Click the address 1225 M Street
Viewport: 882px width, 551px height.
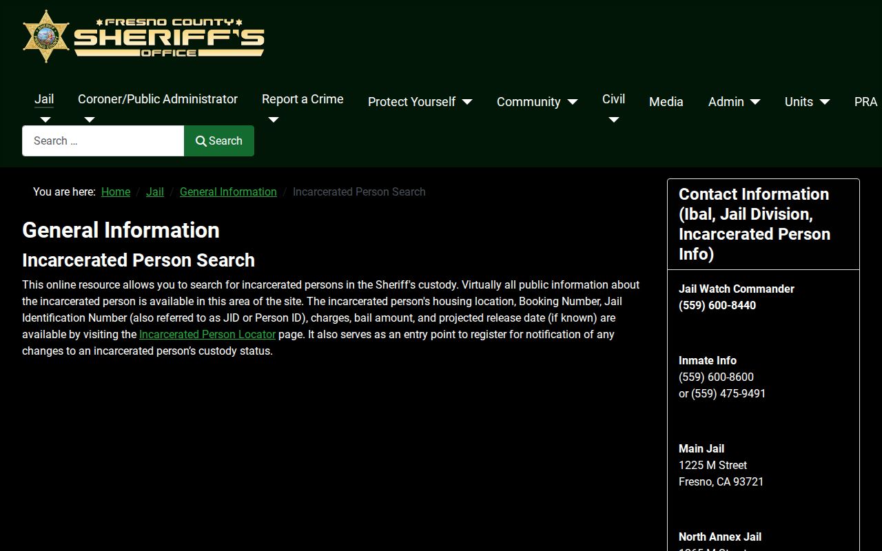tap(712, 465)
